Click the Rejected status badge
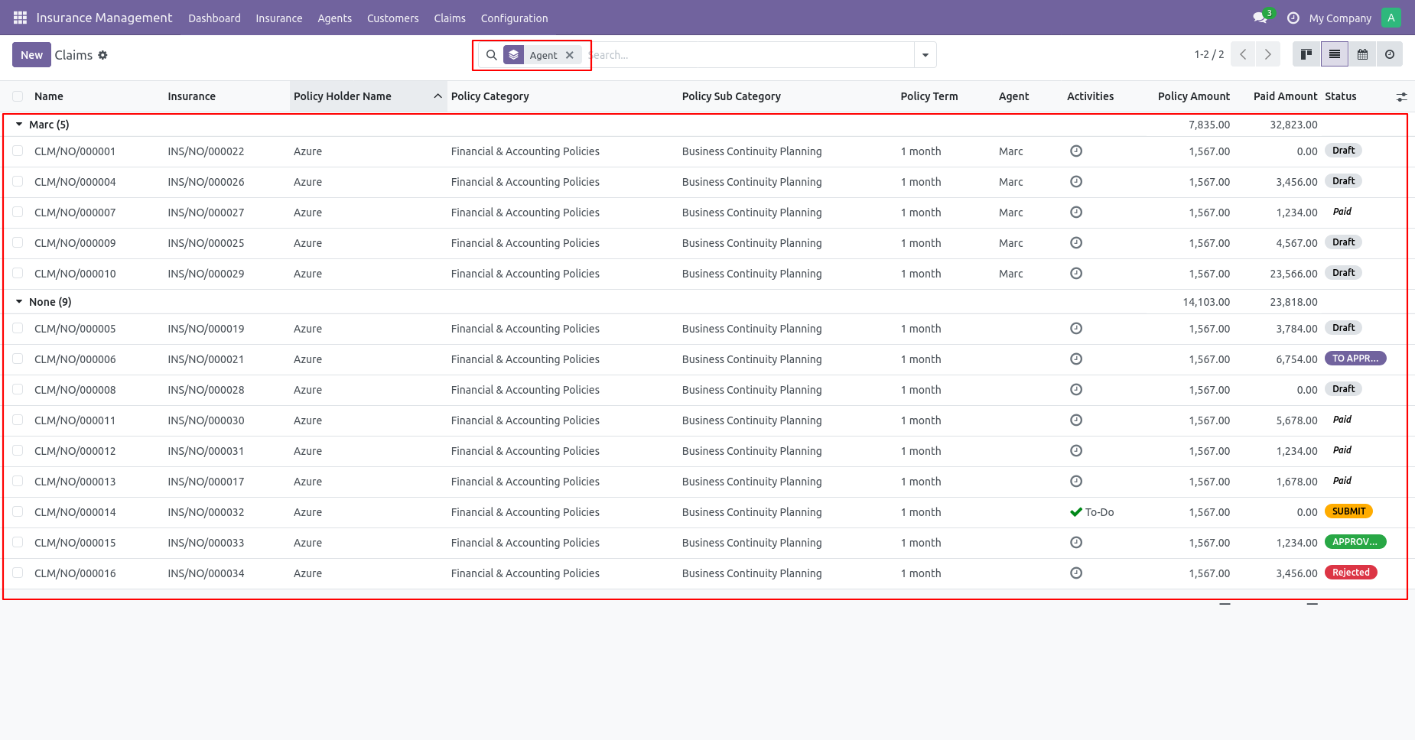The image size is (1415, 740). pyautogui.click(x=1352, y=573)
